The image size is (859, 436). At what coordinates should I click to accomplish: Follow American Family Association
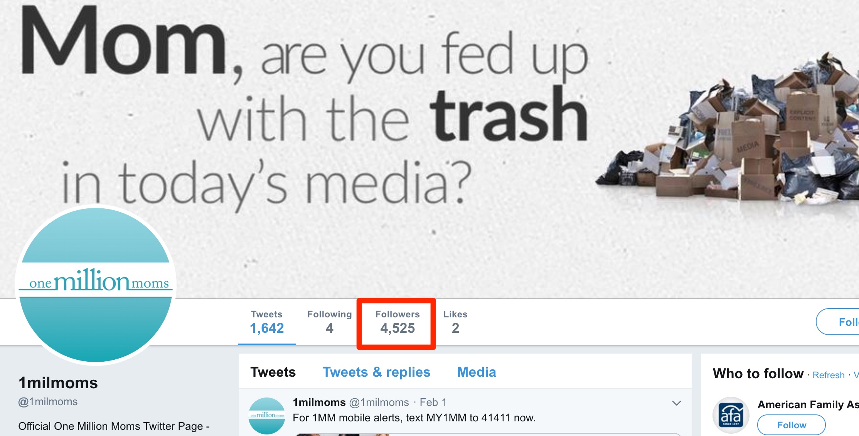pyautogui.click(x=792, y=425)
